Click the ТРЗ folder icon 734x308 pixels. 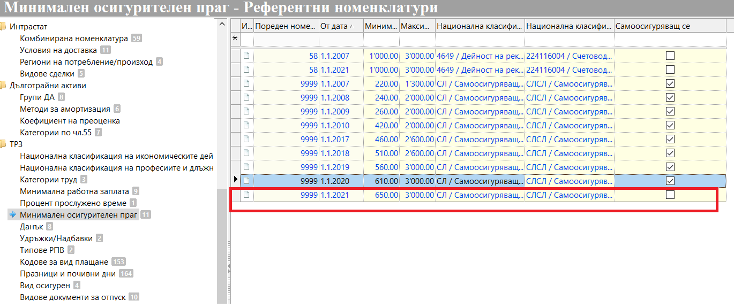(3, 144)
